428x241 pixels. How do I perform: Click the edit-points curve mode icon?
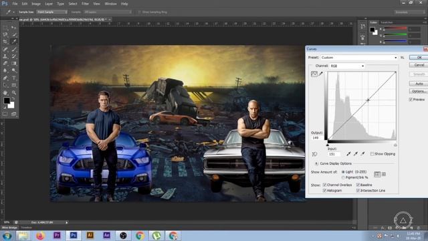[x=314, y=74]
